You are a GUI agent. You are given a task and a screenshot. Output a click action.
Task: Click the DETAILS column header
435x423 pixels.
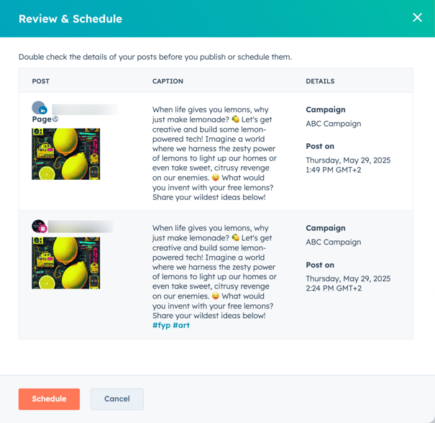coord(320,81)
